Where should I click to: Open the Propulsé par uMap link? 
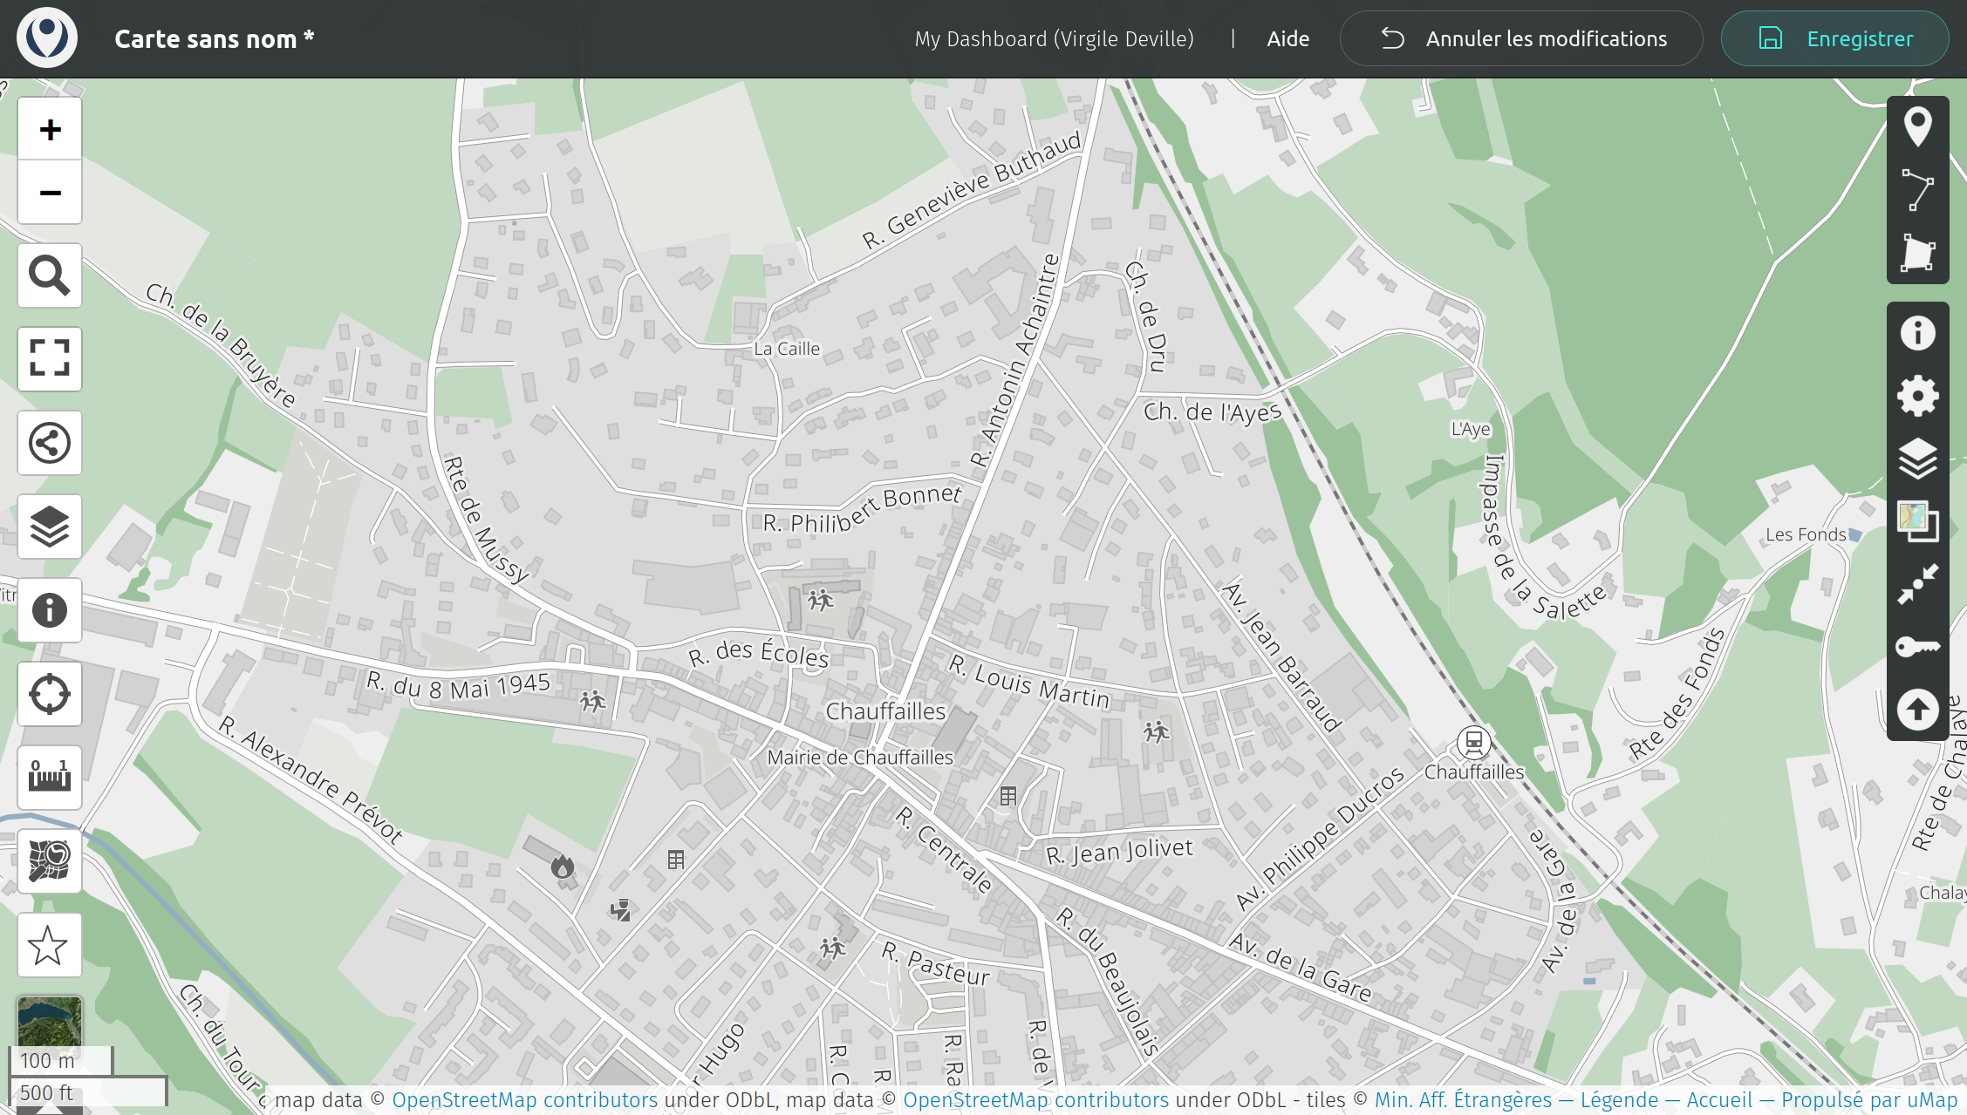[1869, 1100]
